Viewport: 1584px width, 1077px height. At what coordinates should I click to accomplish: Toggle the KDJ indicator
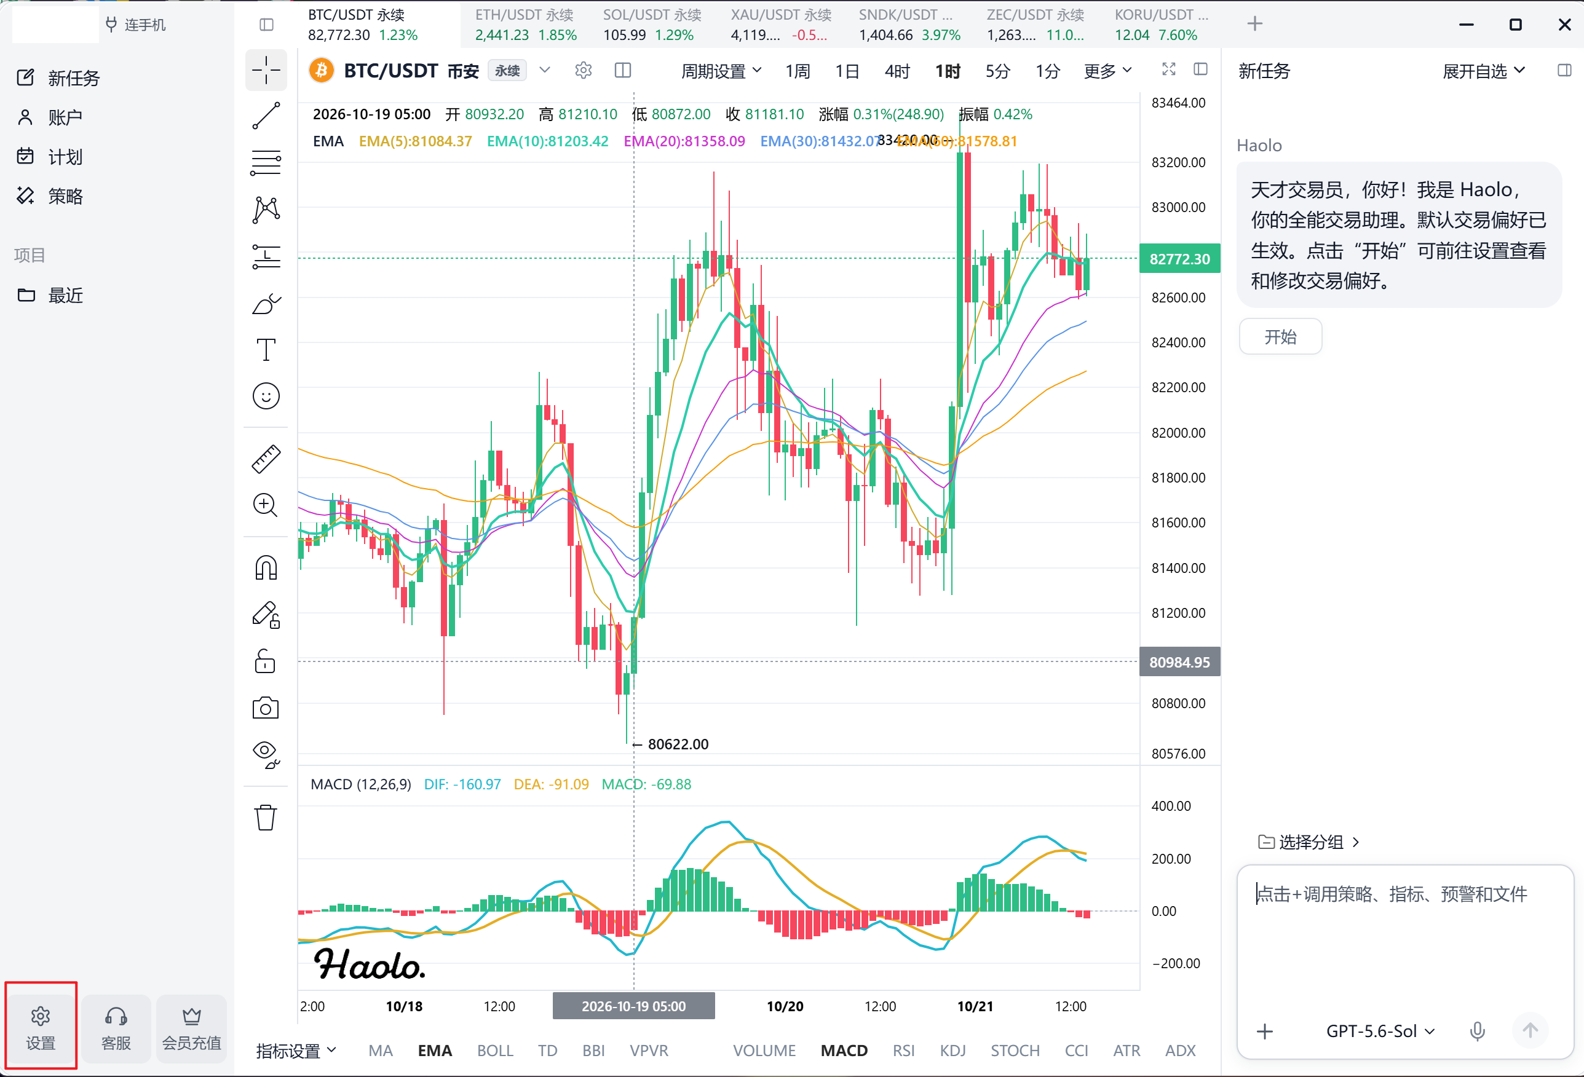click(x=952, y=1051)
